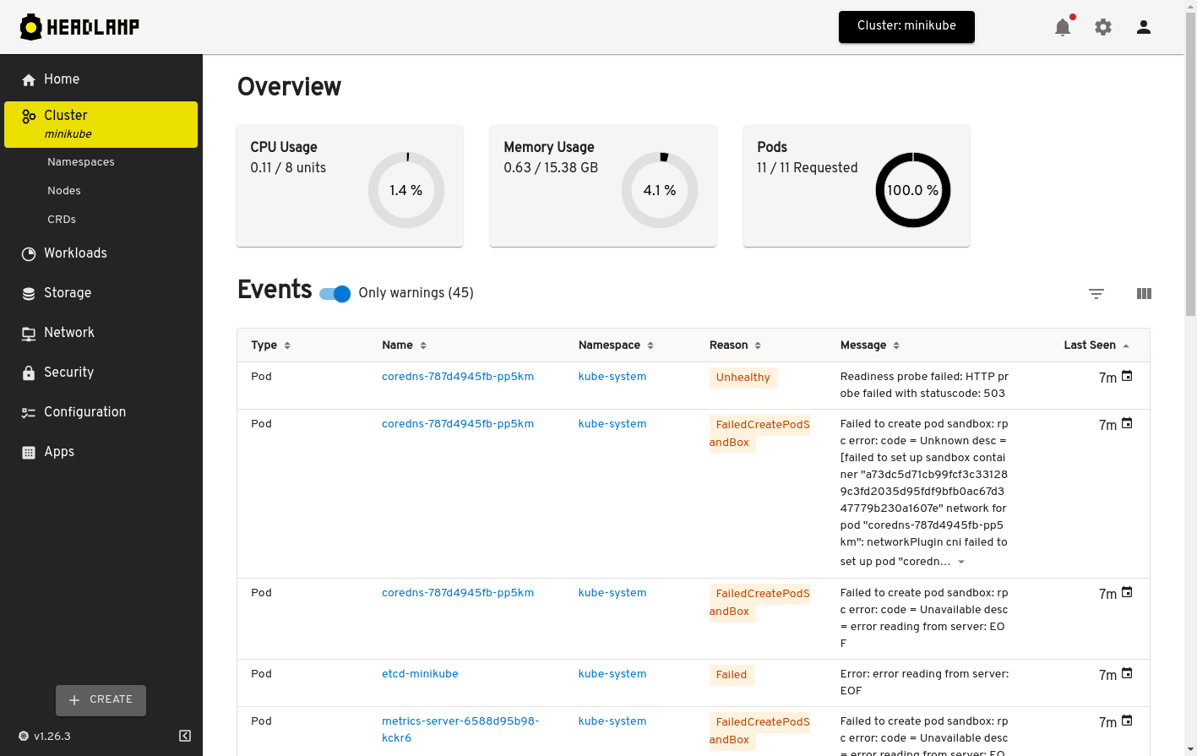
Task: Open the events filter icon
Action: [1096, 294]
